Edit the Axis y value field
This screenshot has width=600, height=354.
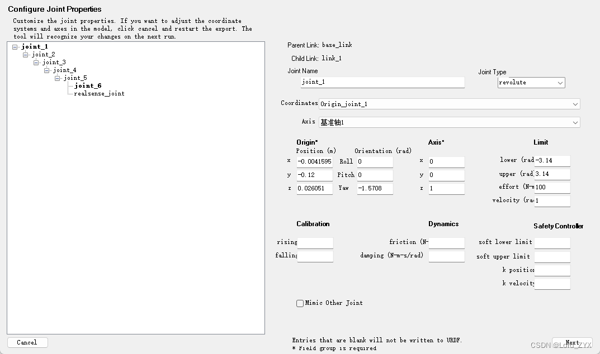447,175
